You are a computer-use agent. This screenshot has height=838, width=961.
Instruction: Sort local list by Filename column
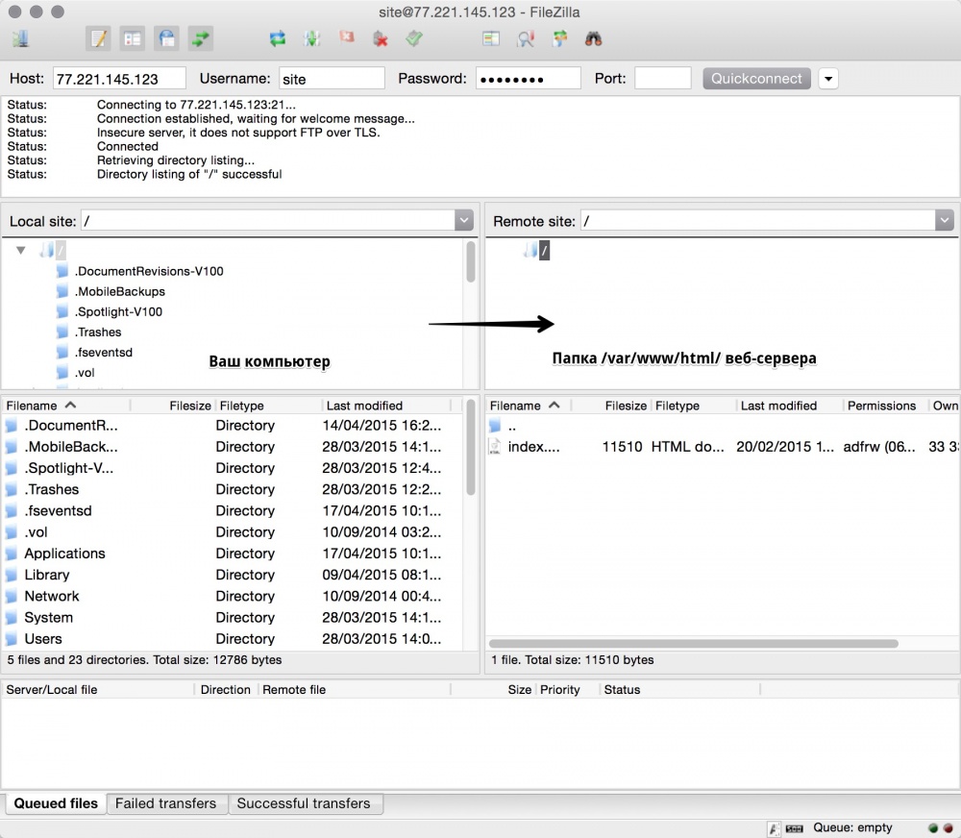point(66,406)
